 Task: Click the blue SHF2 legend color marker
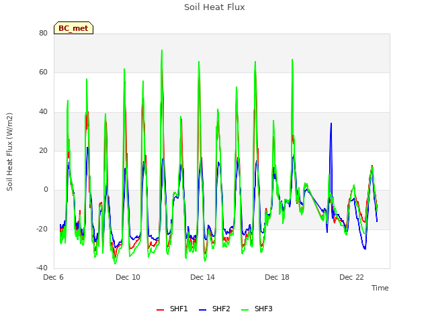pyautogui.click(x=202, y=310)
